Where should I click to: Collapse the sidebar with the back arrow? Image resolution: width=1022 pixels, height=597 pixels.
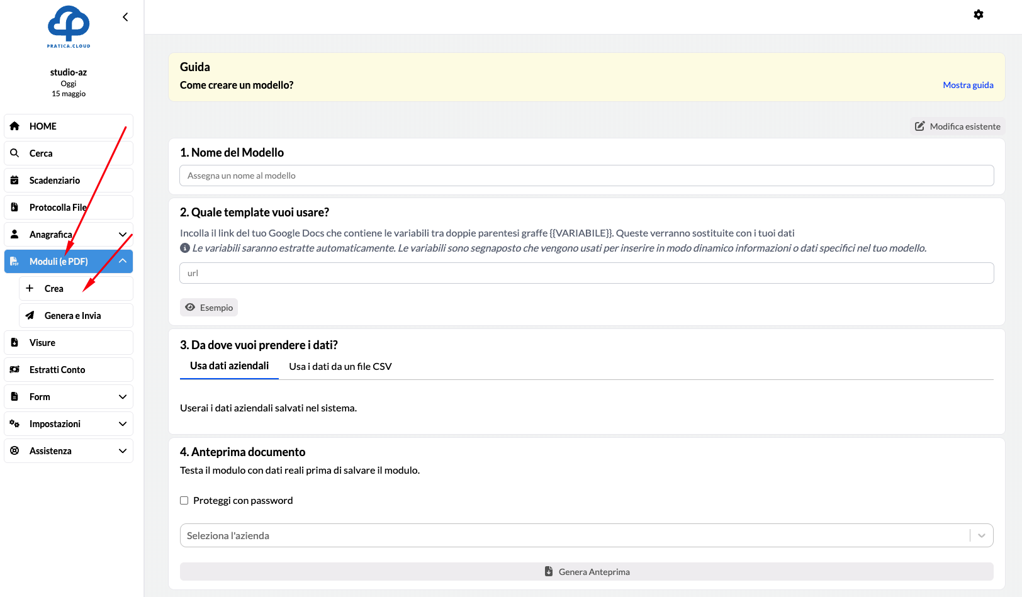125,17
